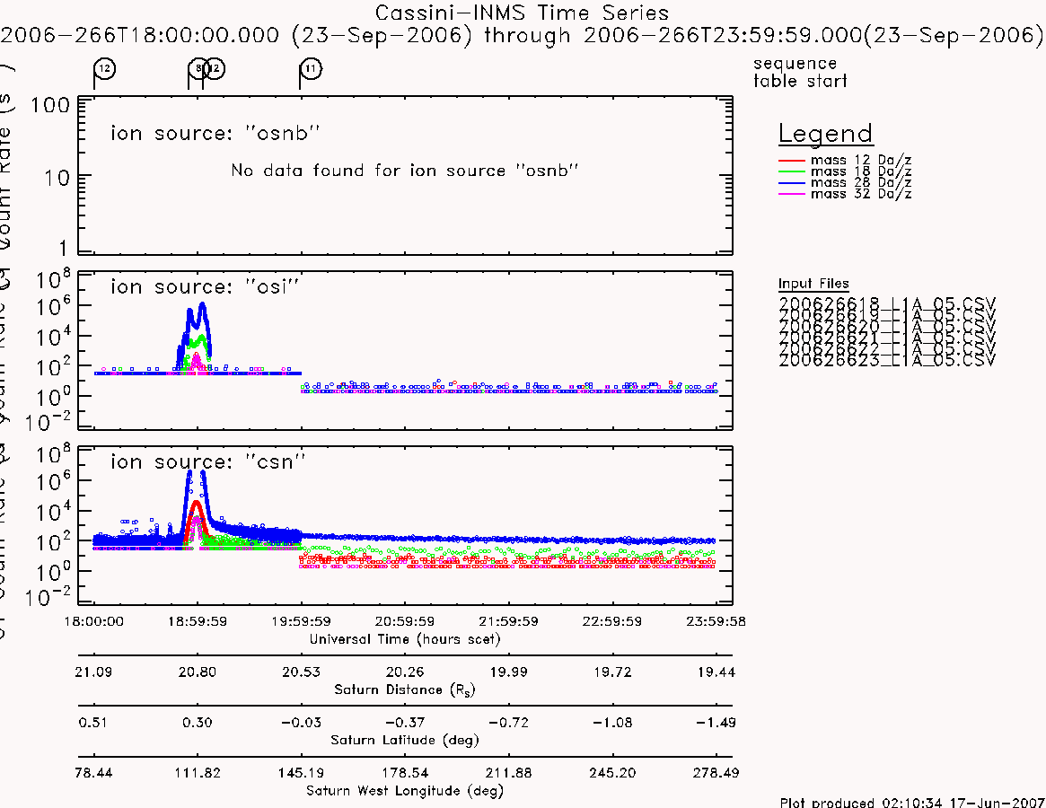Viewport: 1046px width, 808px height.
Task: Click the green mass 18 Da/z legend line
Action: coord(792,172)
